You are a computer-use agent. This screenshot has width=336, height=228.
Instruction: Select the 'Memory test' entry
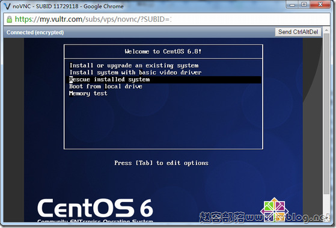click(88, 93)
